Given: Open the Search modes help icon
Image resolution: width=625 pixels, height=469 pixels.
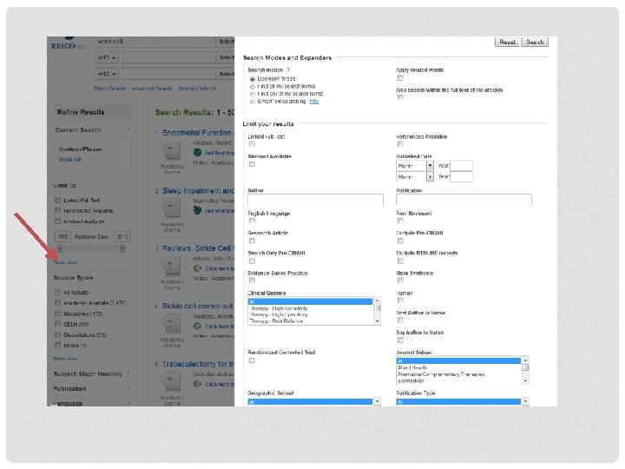Looking at the screenshot, I should tap(288, 69).
